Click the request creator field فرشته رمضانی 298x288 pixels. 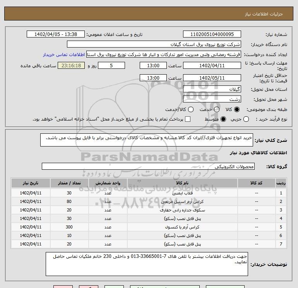tap(164, 55)
